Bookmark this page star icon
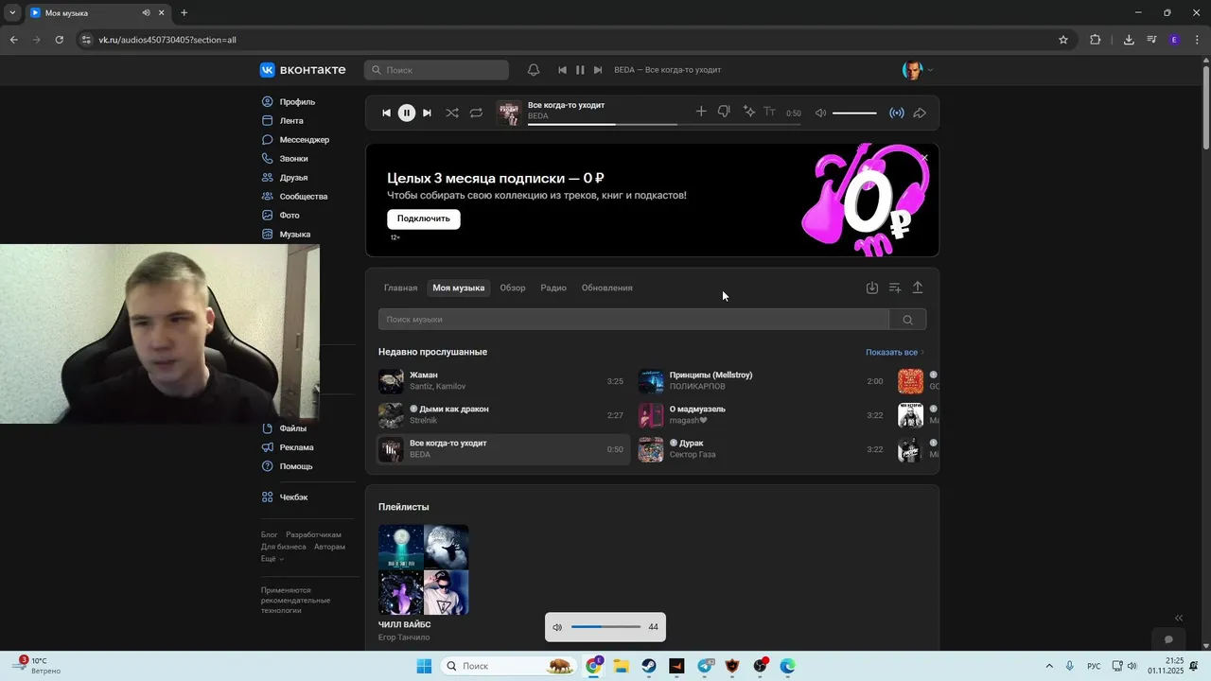This screenshot has width=1211, height=681. point(1063,40)
